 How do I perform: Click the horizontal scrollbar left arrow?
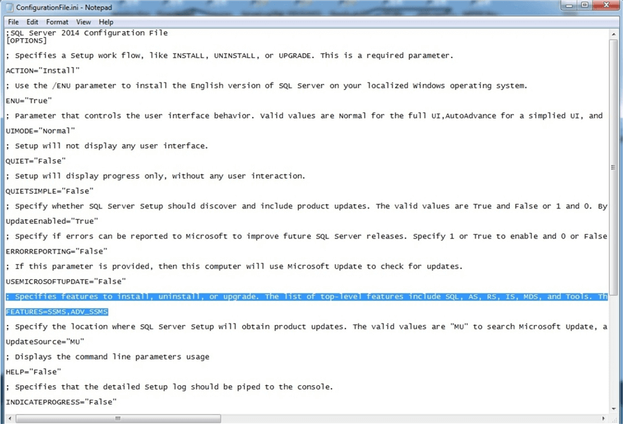click(x=10, y=418)
